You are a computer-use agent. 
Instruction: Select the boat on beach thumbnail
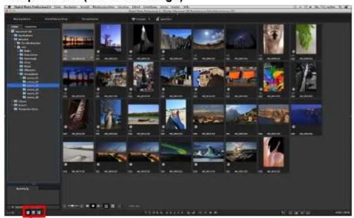click(144, 114)
